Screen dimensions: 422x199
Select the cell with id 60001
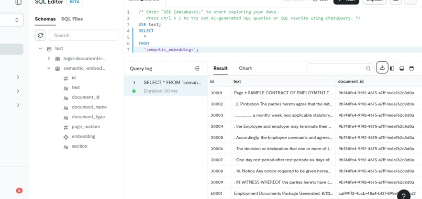tap(219, 193)
